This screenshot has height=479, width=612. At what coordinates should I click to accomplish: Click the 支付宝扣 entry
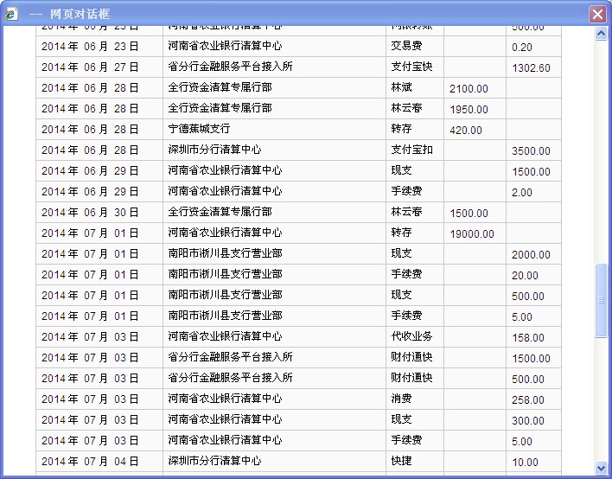pyautogui.click(x=412, y=150)
